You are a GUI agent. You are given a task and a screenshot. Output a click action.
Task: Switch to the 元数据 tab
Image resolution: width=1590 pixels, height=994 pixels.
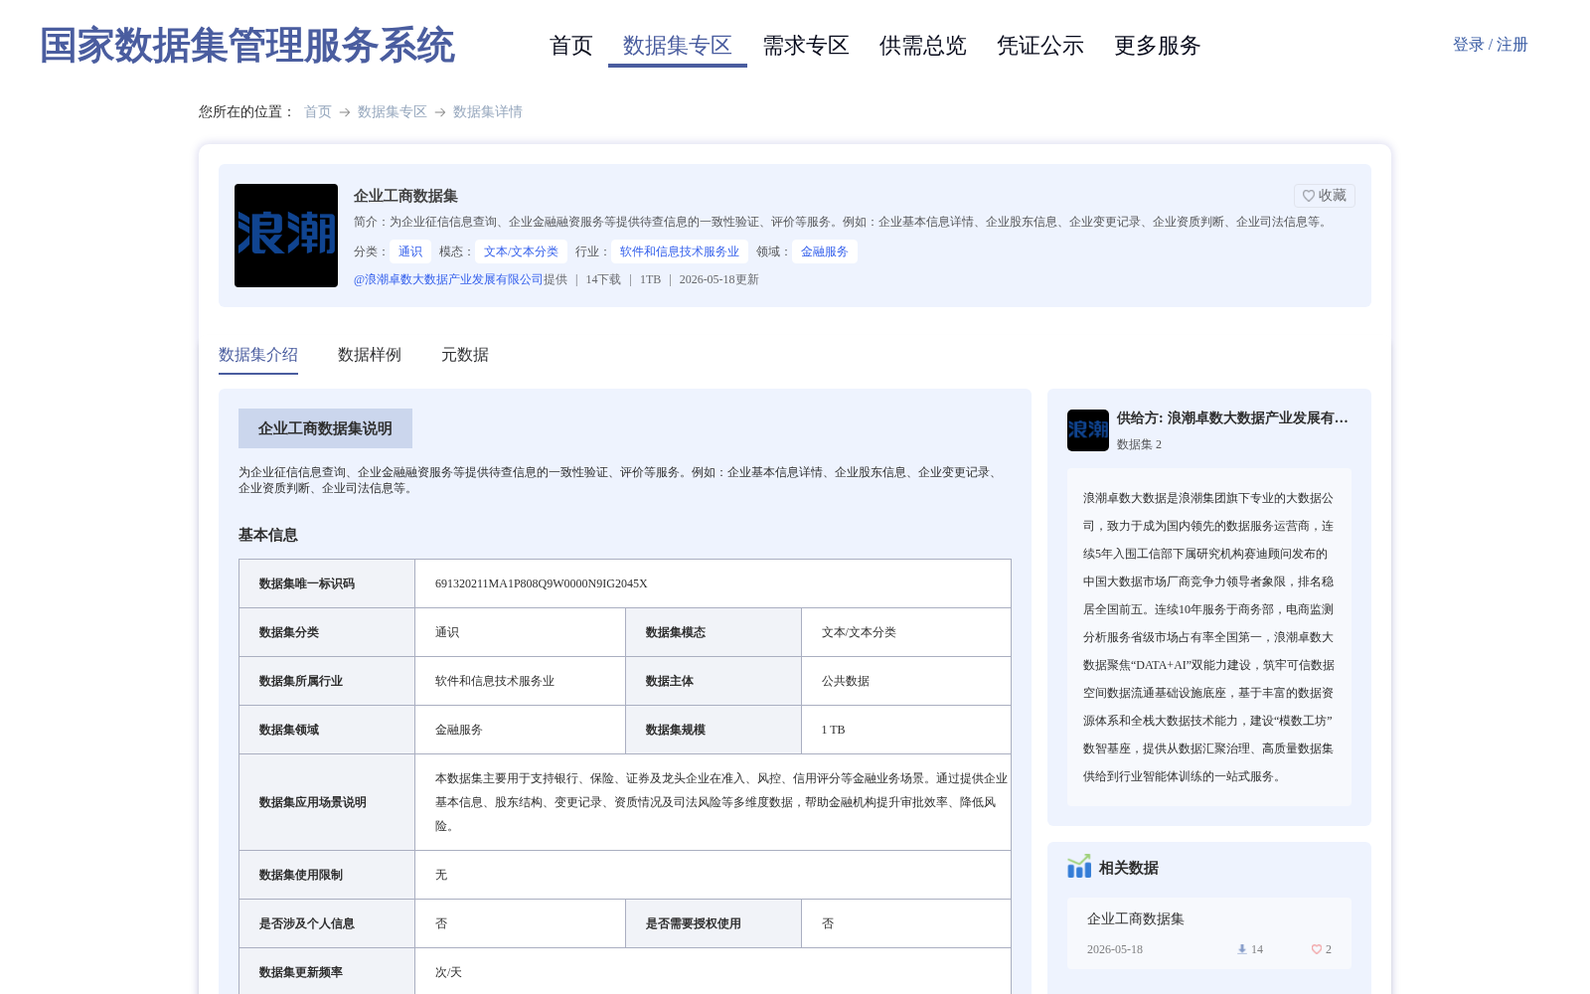pyautogui.click(x=465, y=355)
